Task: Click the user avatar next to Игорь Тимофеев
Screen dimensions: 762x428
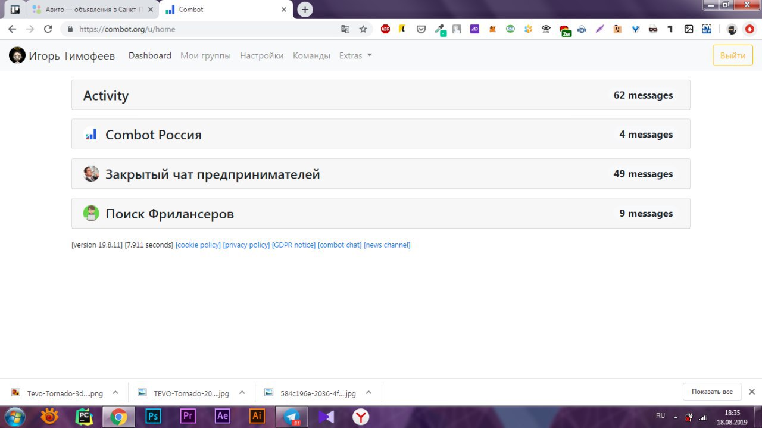Action: pyautogui.click(x=17, y=55)
